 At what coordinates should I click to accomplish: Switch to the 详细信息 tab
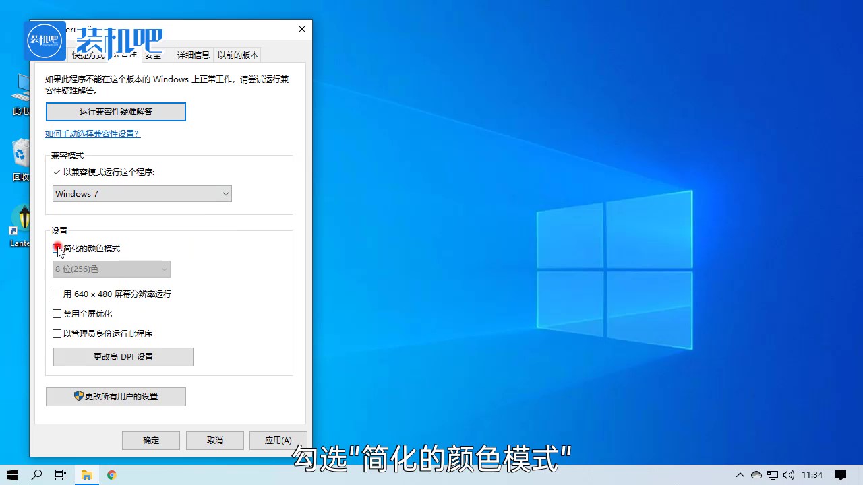click(x=193, y=55)
